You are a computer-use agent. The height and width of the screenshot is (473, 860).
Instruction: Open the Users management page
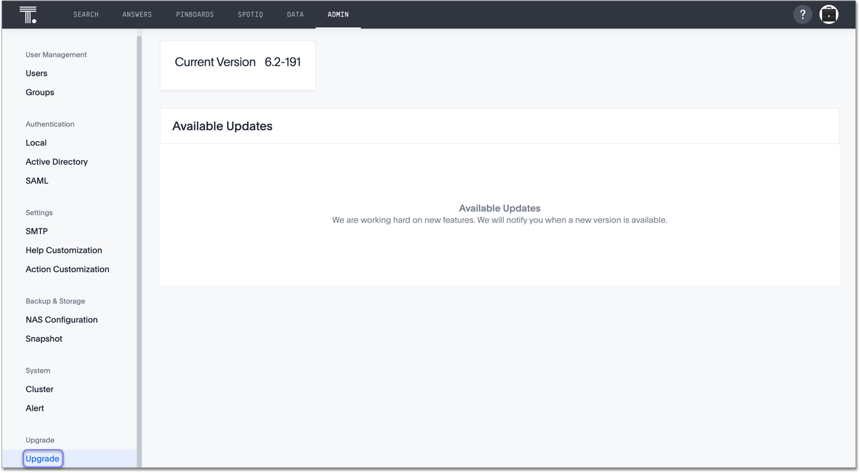(36, 73)
